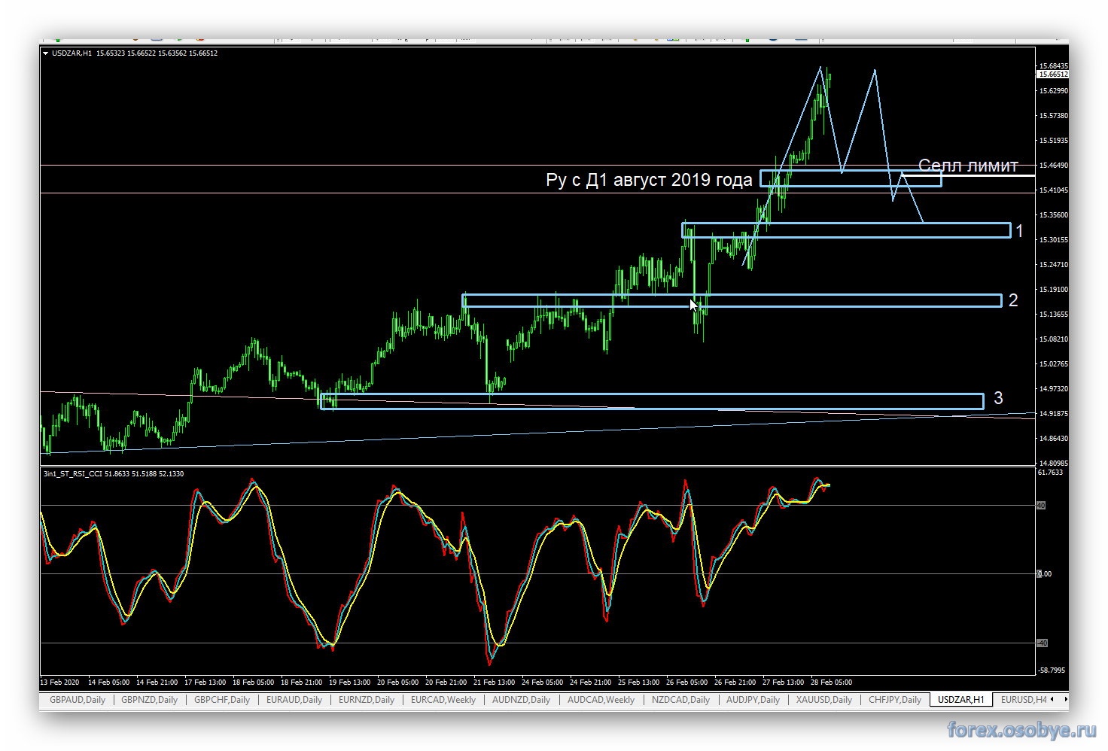Switch to the GBPNZD,Daily chart tab

pyautogui.click(x=149, y=699)
